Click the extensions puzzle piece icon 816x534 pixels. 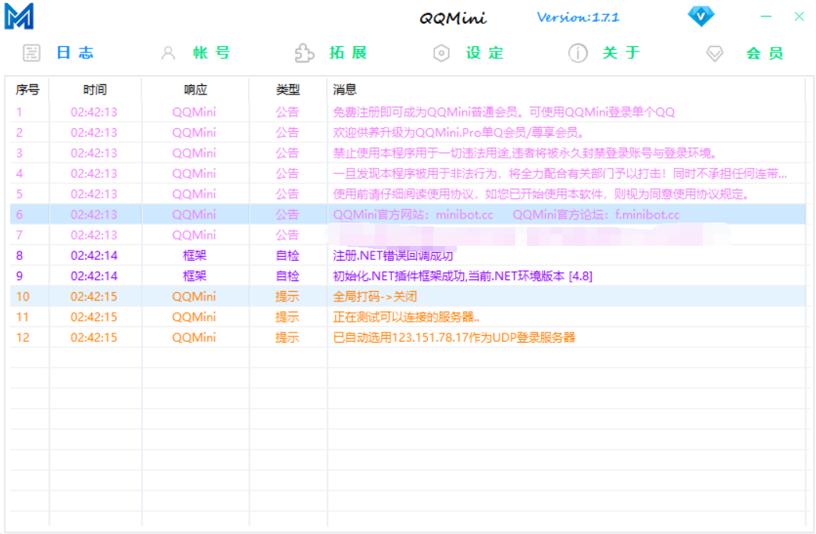(x=305, y=53)
